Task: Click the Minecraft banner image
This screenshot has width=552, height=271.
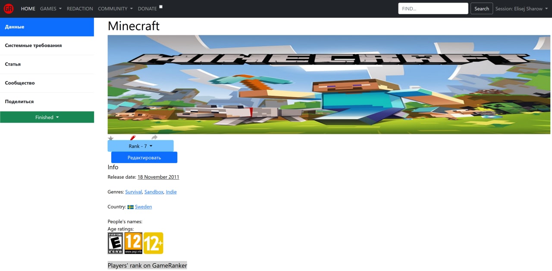Action: [329, 85]
